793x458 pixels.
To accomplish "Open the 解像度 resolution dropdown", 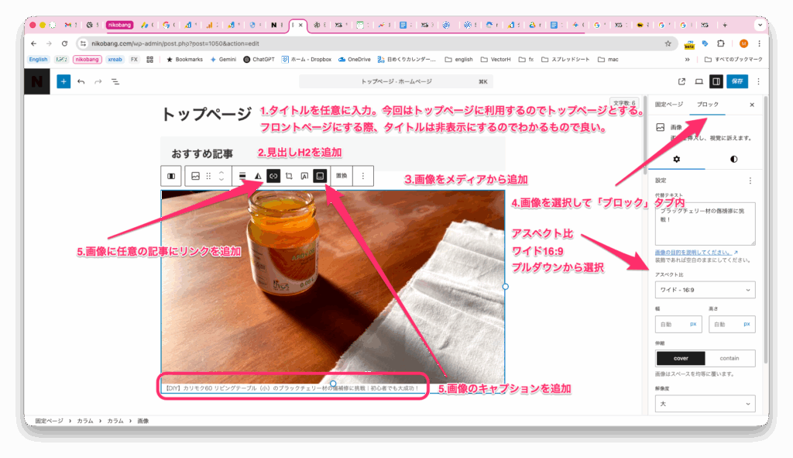I will pyautogui.click(x=705, y=404).
